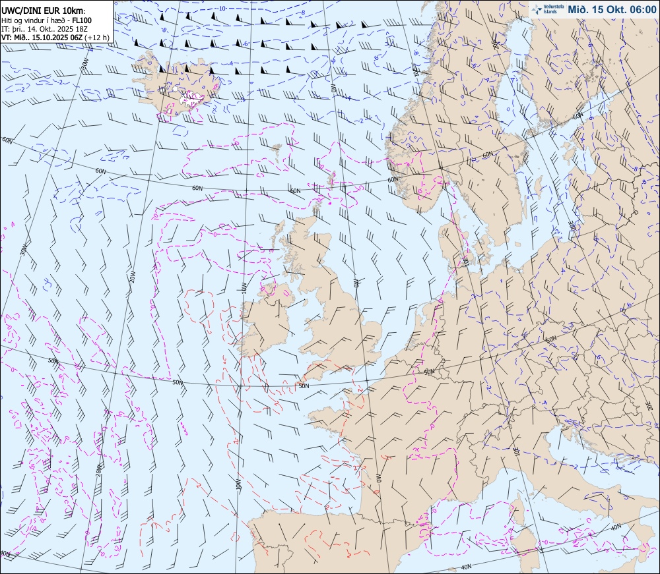The width and height of the screenshot is (660, 574).
Task: Click the 10W label beside Ireland's north coast
Action: [x=244, y=288]
